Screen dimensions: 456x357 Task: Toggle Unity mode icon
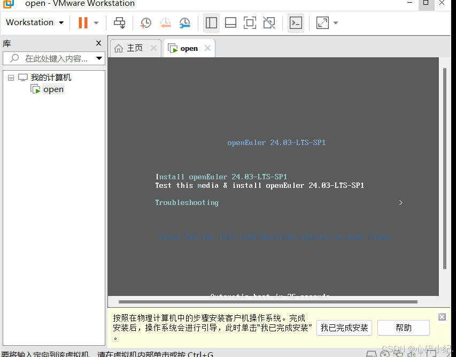pyautogui.click(x=269, y=22)
